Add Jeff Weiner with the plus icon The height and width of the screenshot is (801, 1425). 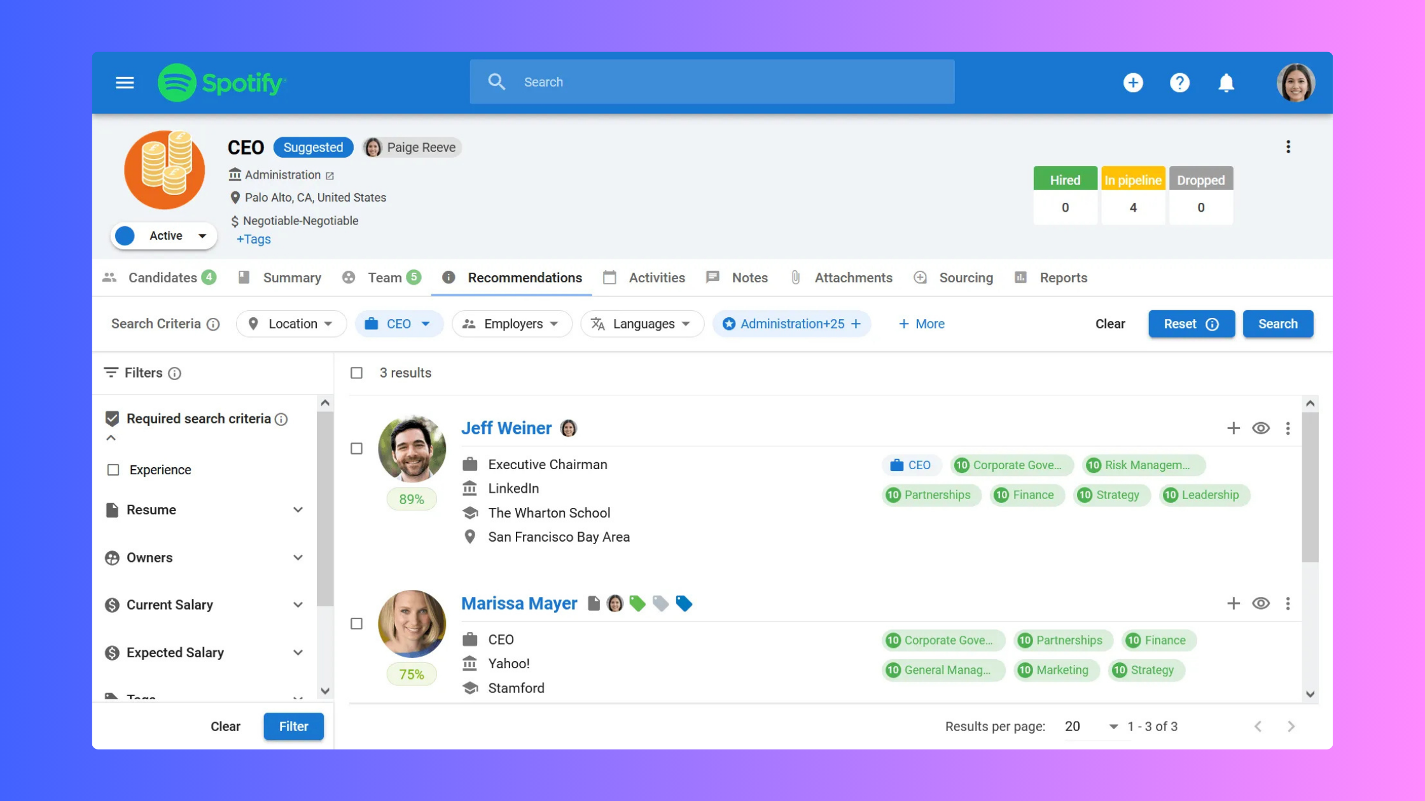1234,428
